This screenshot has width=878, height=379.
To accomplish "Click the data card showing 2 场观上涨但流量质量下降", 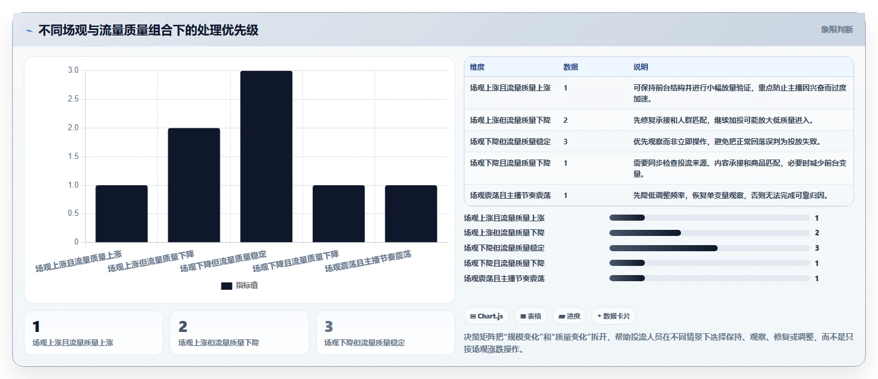I will point(239,333).
